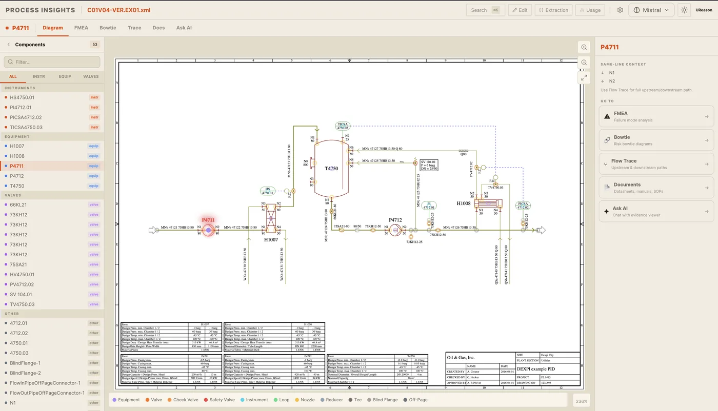Open Bowtie card arrow
The image size is (718, 411).
point(707,140)
